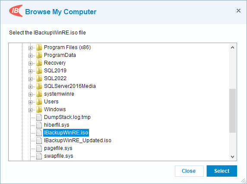Expand the Windows folder node
This screenshot has width=247, height=184.
pyautogui.click(x=30, y=110)
